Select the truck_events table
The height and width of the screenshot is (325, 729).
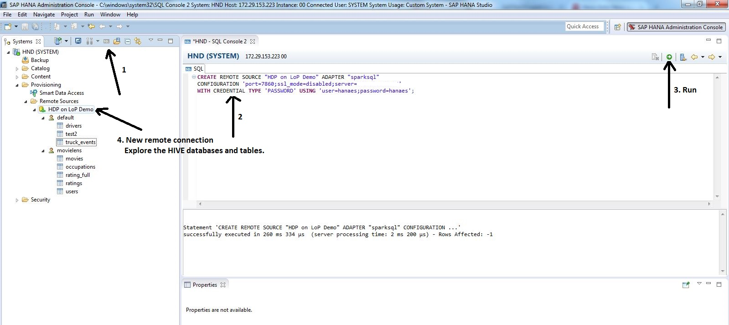click(x=80, y=142)
